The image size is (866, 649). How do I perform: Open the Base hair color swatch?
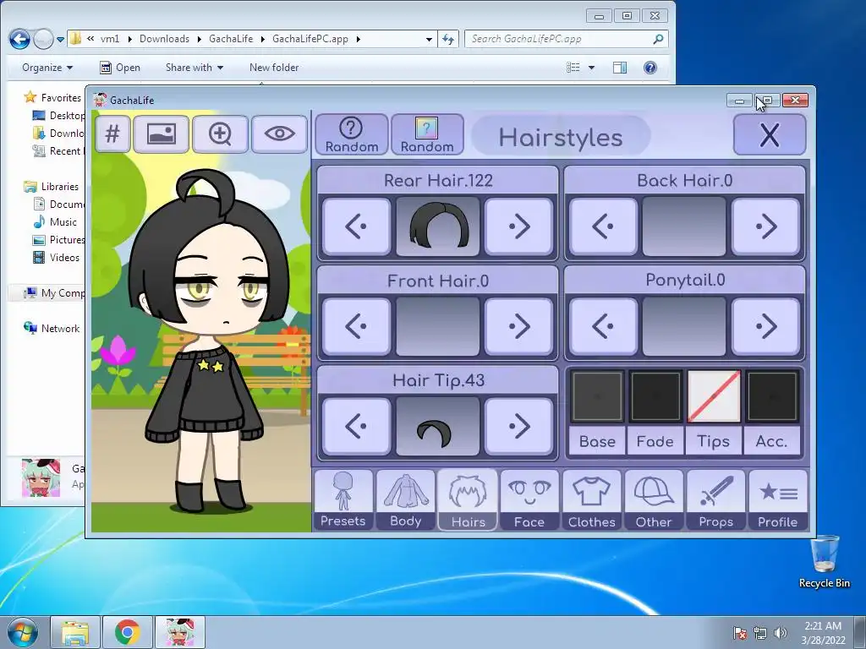(x=598, y=396)
